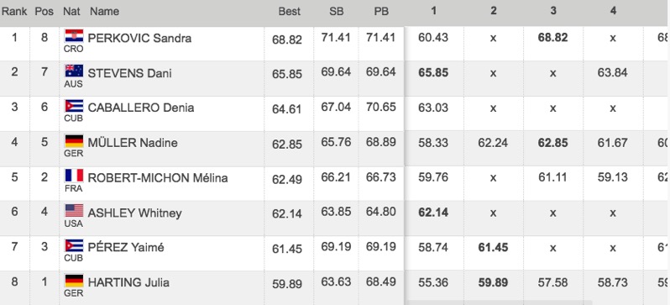Select the PB column header
This screenshot has width=670, height=305.
(x=381, y=12)
